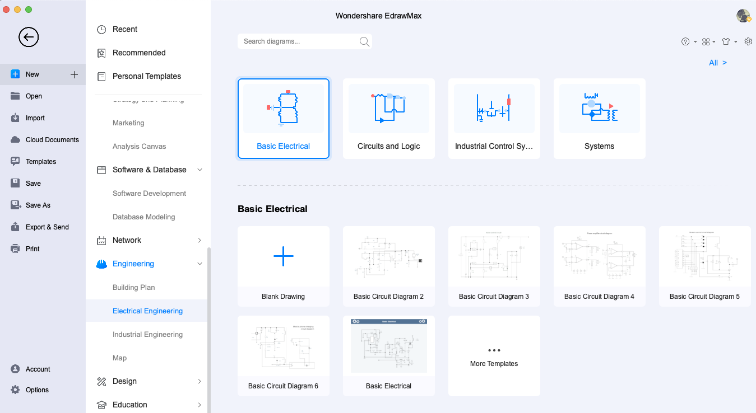Collapse the Software & Database section chevron
The width and height of the screenshot is (756, 413).
click(x=200, y=170)
